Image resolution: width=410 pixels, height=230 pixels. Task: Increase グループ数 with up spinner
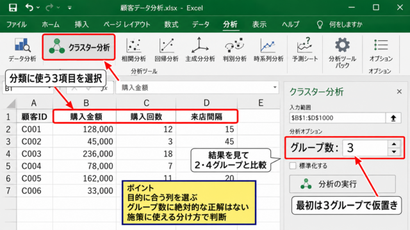(394, 144)
